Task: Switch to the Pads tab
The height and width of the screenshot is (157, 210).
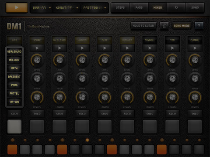Action: click(x=139, y=7)
